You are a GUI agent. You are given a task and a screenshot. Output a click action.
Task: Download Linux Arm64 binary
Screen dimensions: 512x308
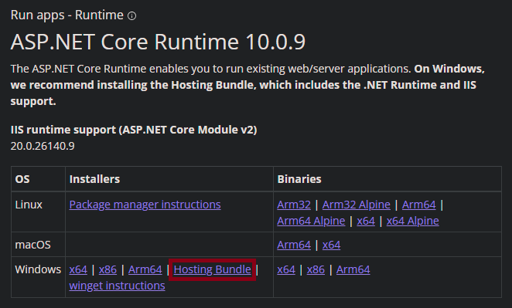(419, 205)
